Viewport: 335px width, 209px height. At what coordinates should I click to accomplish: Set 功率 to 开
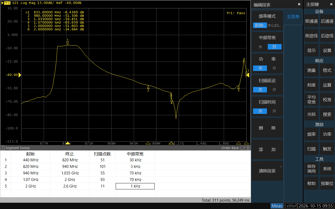coord(274,68)
